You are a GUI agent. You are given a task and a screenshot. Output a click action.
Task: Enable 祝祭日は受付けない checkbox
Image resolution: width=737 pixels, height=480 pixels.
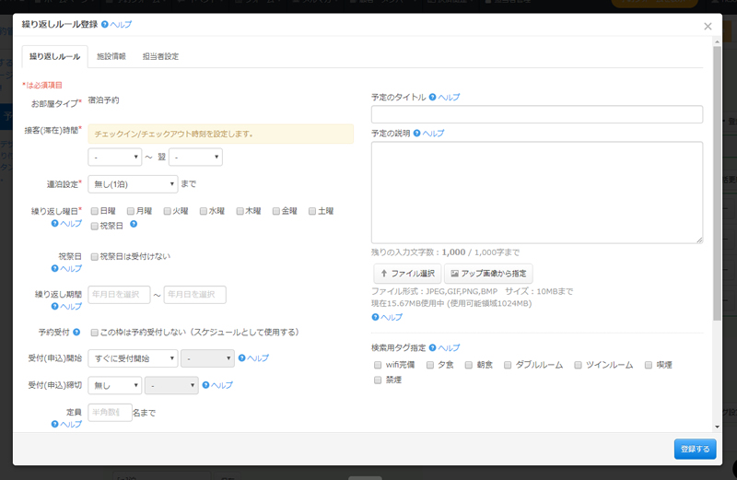[94, 256]
